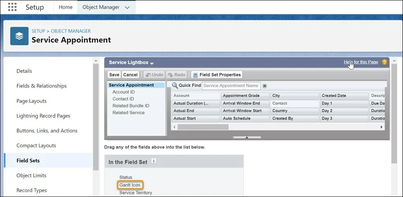Open Field Set Properties
Screen dimensions: 403x197
[x=217, y=75]
